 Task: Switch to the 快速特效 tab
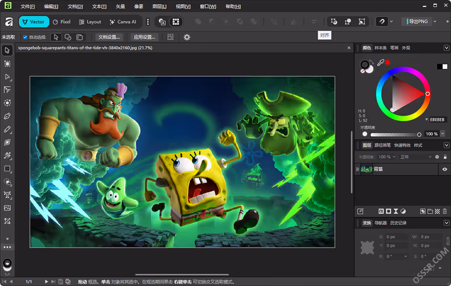(402, 146)
